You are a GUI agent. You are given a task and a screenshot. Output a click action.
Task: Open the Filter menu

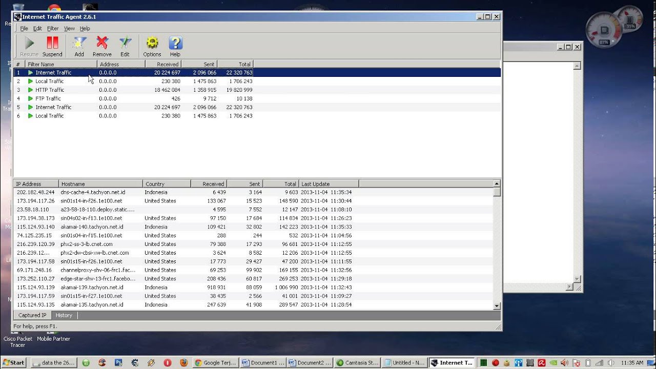coord(53,29)
